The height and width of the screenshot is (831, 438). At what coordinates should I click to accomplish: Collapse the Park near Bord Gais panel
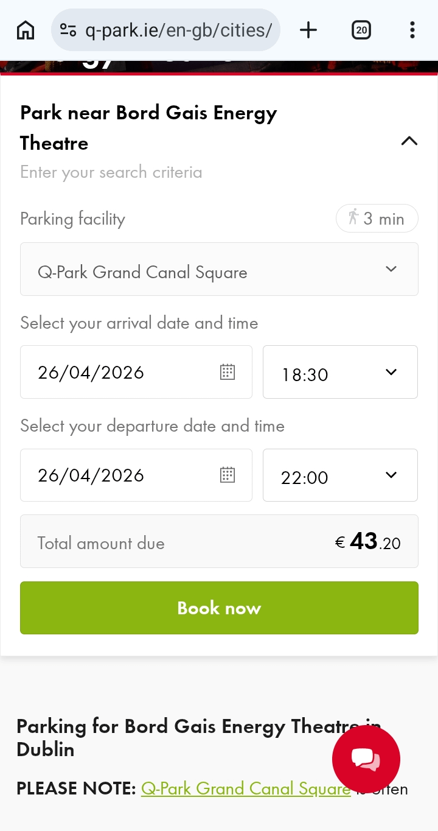(x=409, y=141)
